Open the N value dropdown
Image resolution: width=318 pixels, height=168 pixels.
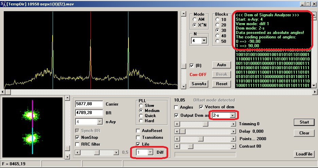point(204,40)
